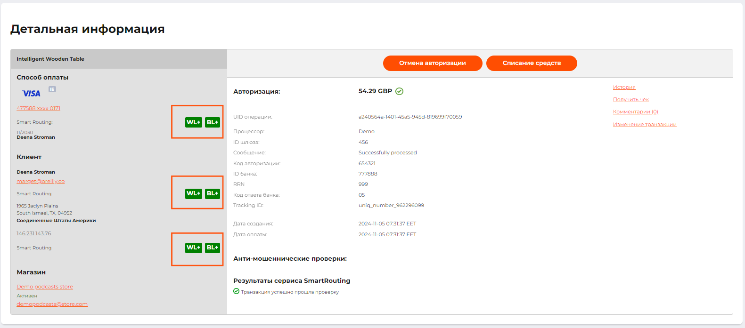
Task: Click the VISA card logo
Action: [x=32, y=93]
